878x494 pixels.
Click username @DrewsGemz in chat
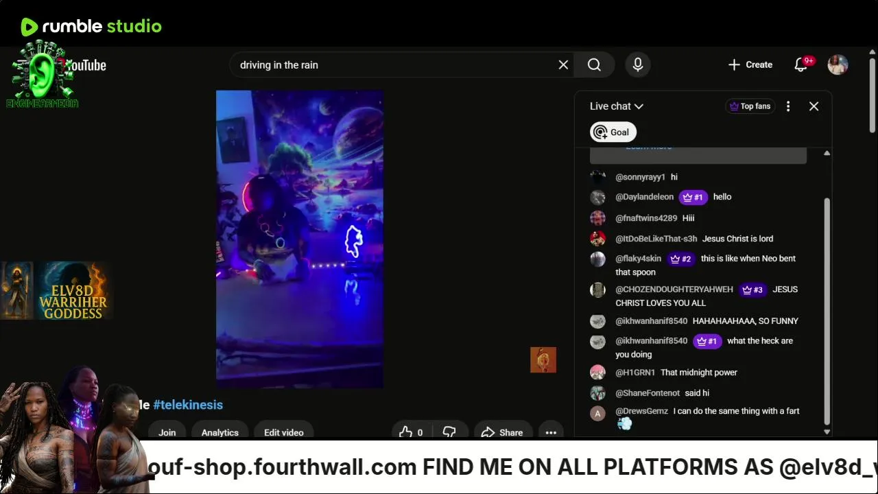[642, 411]
